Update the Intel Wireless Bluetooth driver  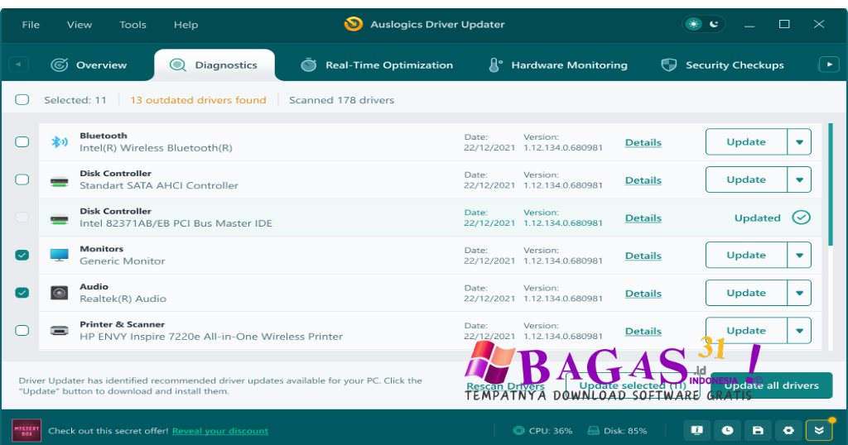coord(746,142)
